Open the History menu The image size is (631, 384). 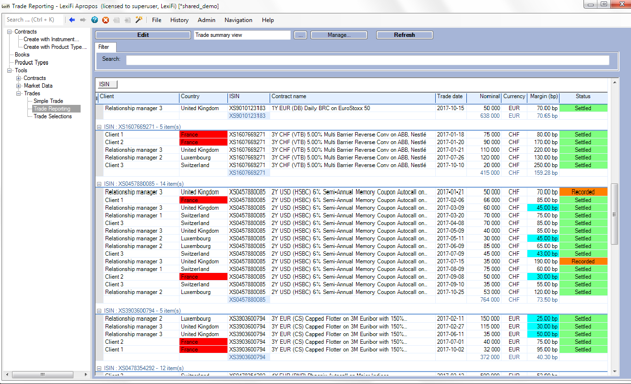pyautogui.click(x=179, y=20)
